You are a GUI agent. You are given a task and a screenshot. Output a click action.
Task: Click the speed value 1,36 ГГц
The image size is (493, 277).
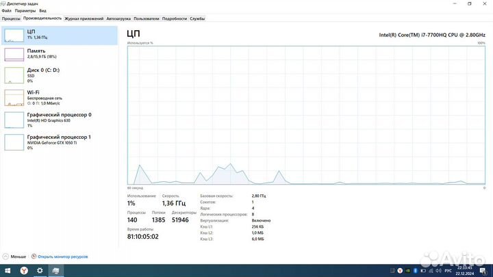[174, 203]
